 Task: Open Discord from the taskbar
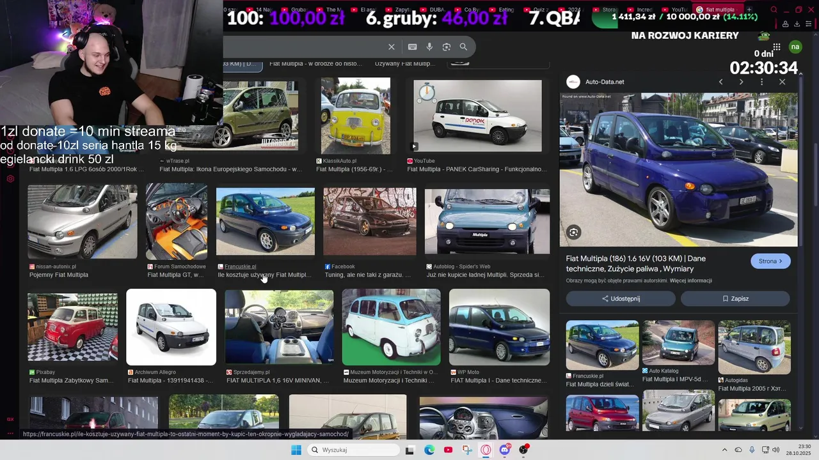pos(505,450)
